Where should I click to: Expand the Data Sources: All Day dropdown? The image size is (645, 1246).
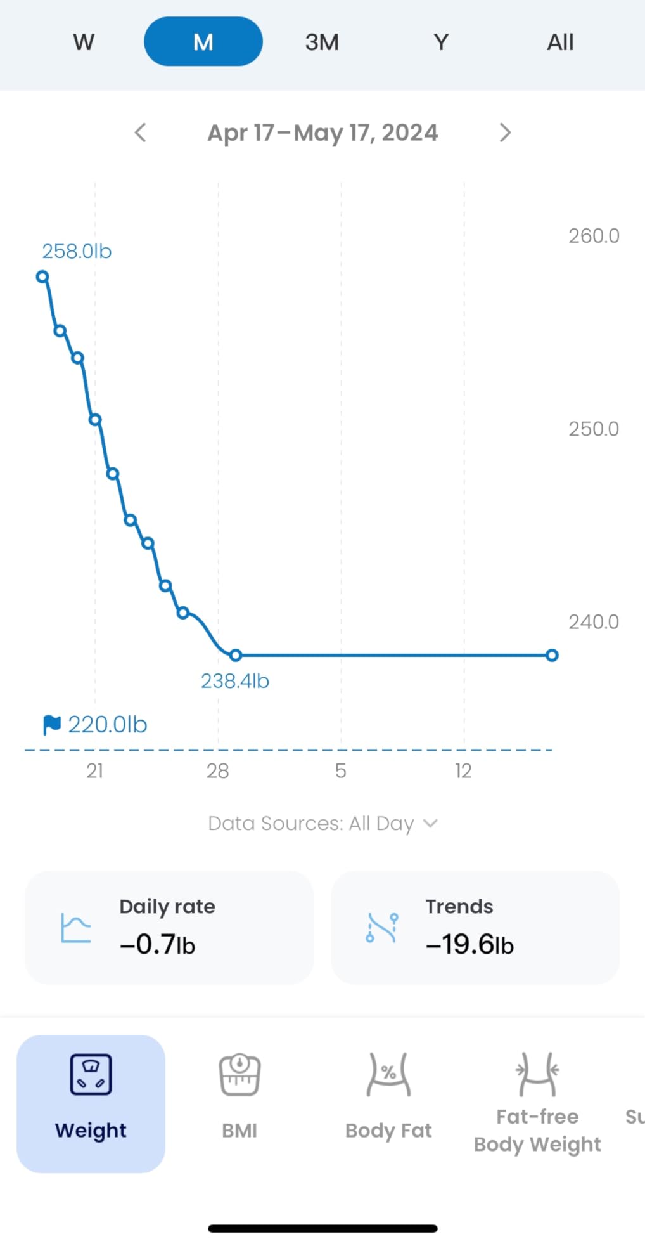click(322, 823)
